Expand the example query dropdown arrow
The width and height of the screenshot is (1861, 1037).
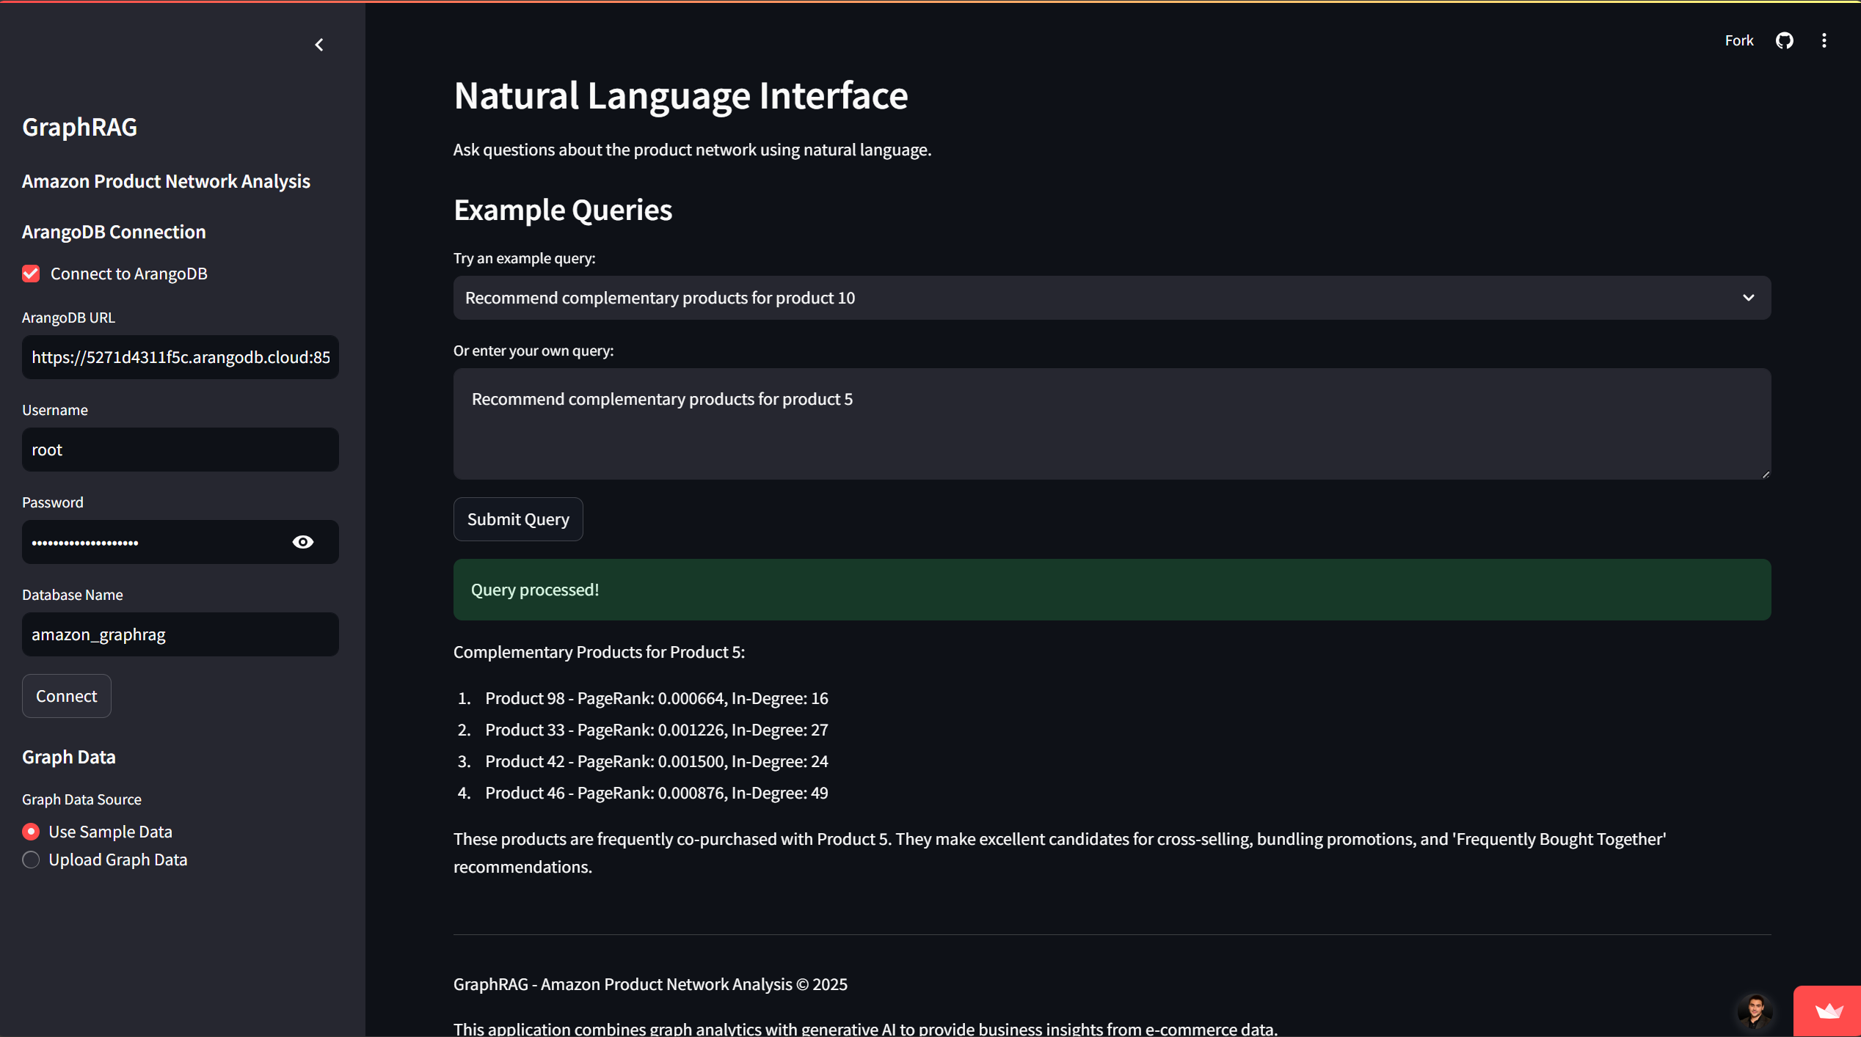pyautogui.click(x=1748, y=298)
